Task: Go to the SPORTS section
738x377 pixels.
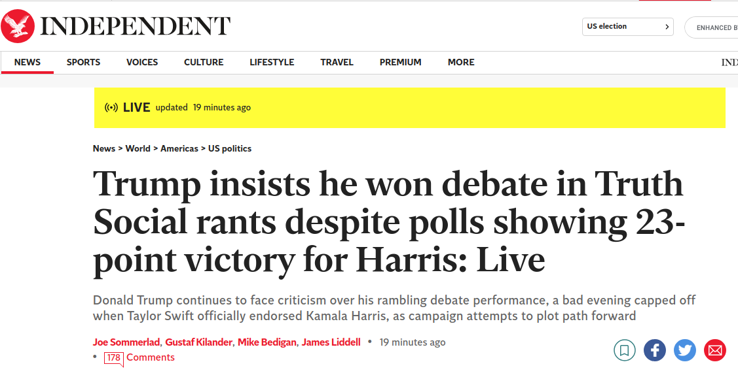Action: coord(83,62)
